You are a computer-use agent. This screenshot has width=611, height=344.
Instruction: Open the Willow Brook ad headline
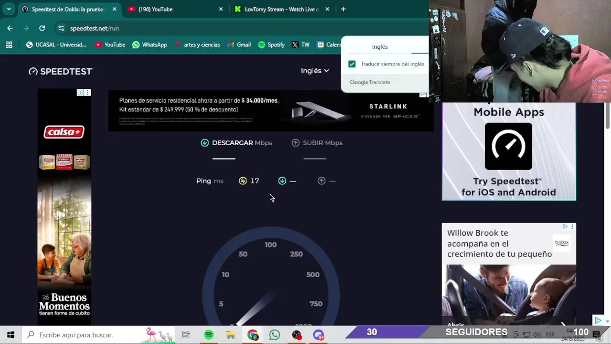pyautogui.click(x=499, y=243)
